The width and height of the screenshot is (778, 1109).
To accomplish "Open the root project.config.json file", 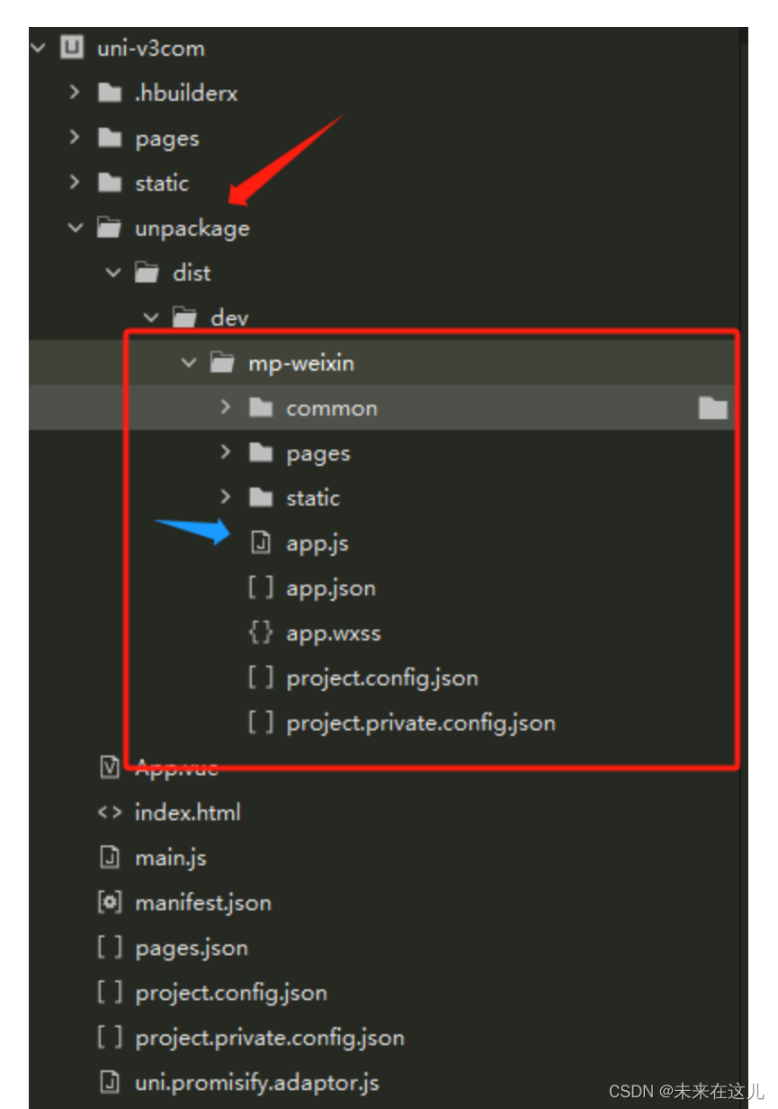I will [x=231, y=994].
